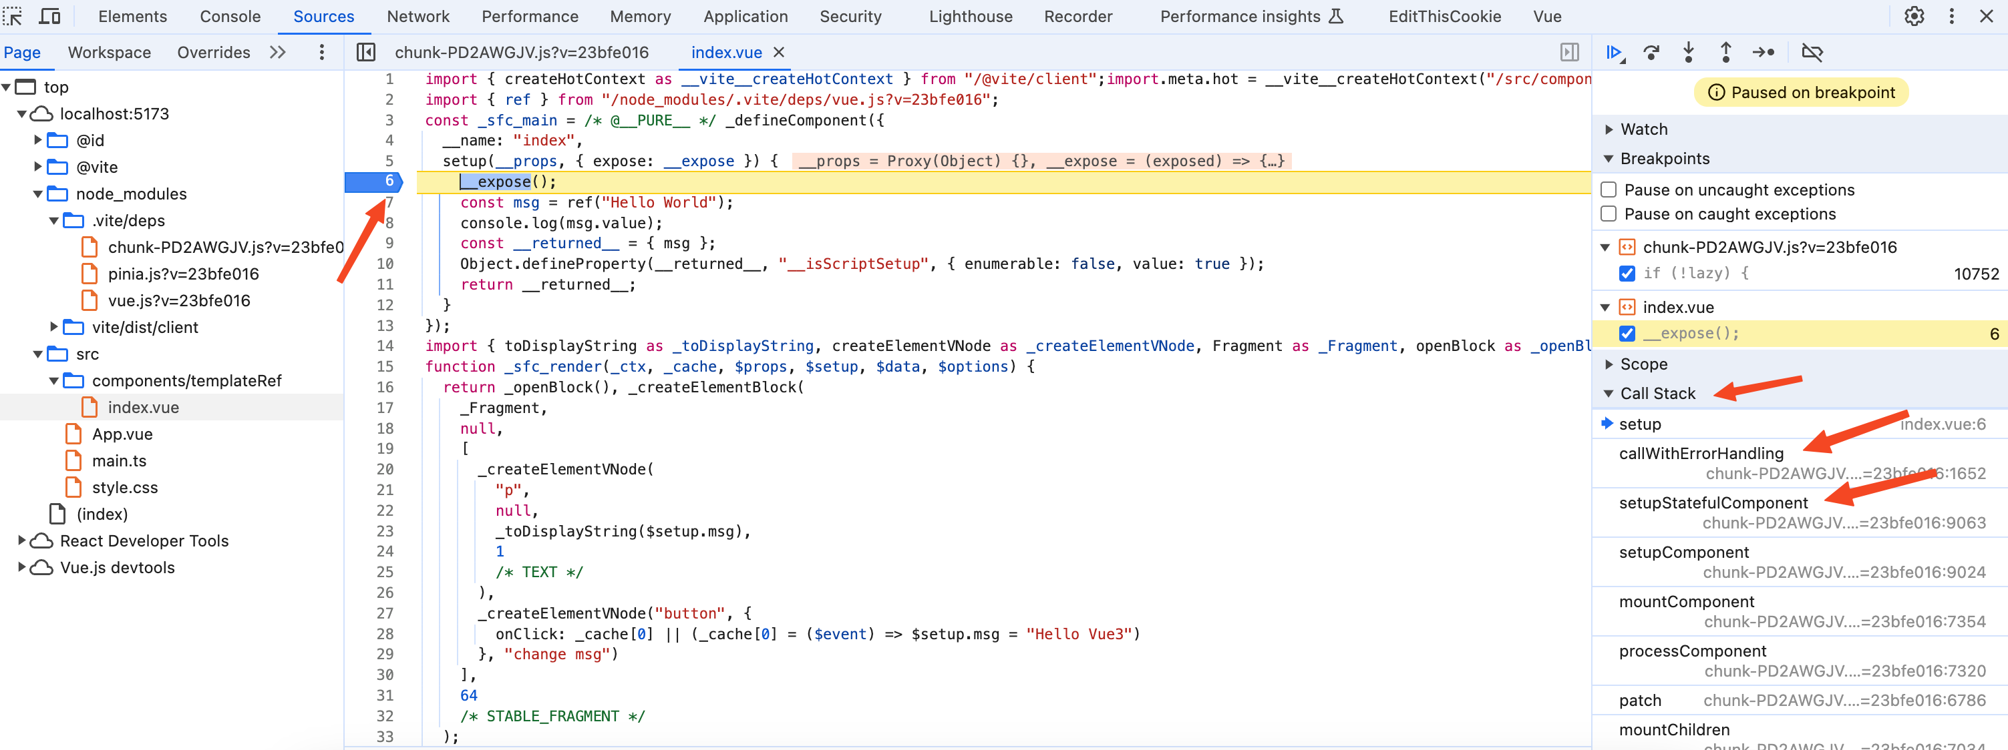Open DevTools settings gear
The image size is (2008, 750).
click(1914, 15)
